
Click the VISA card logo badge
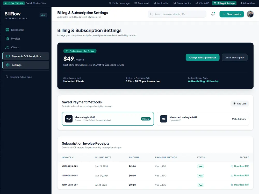tap(69, 119)
